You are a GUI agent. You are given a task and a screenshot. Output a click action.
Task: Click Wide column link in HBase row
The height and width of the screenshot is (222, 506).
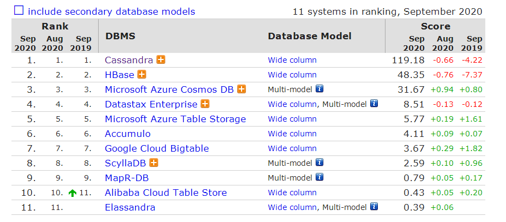pyautogui.click(x=292, y=75)
